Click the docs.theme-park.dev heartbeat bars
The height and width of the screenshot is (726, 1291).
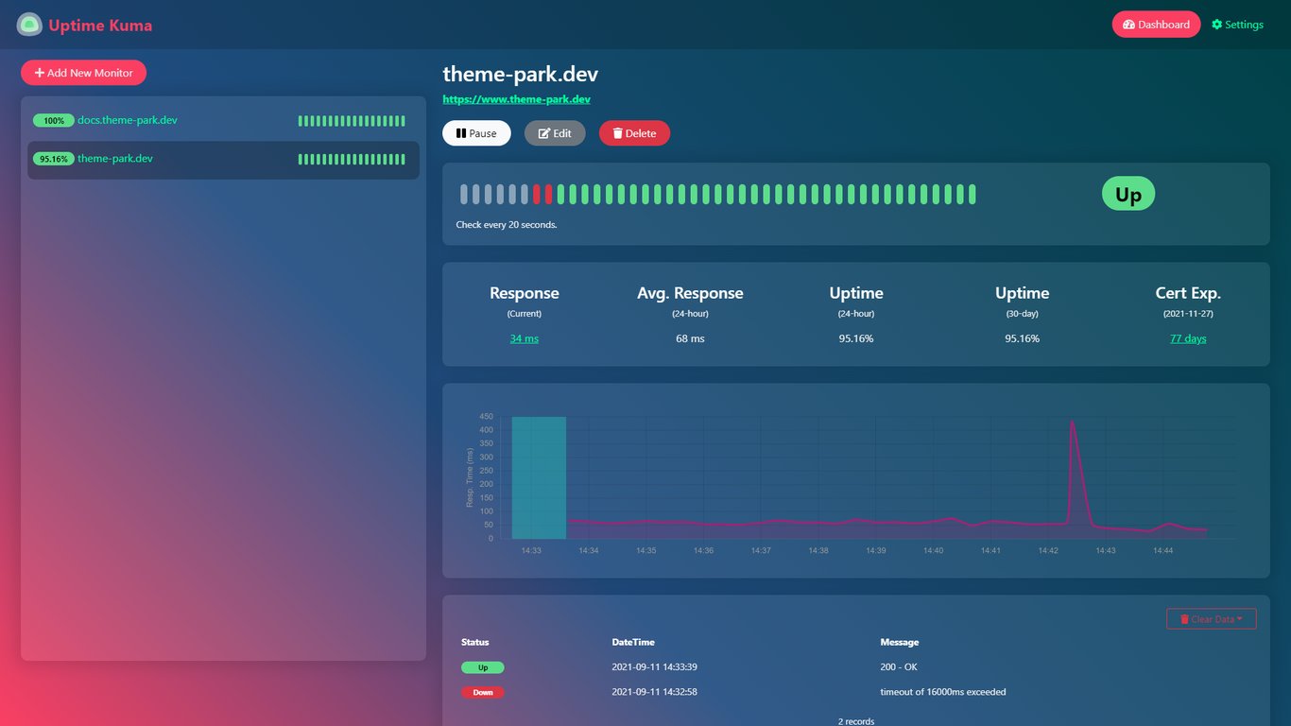pyautogui.click(x=352, y=121)
